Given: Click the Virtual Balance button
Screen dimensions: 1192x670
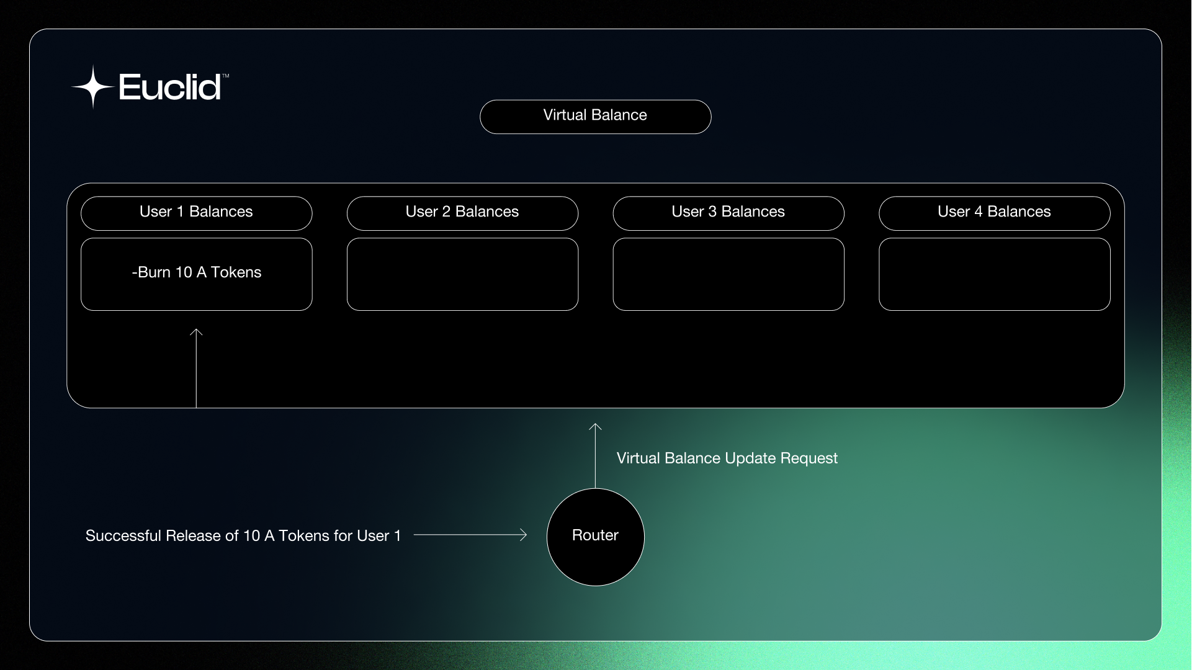Looking at the screenshot, I should [x=595, y=116].
